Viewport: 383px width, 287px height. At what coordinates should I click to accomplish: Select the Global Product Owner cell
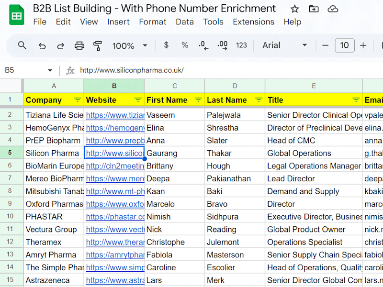314,229
